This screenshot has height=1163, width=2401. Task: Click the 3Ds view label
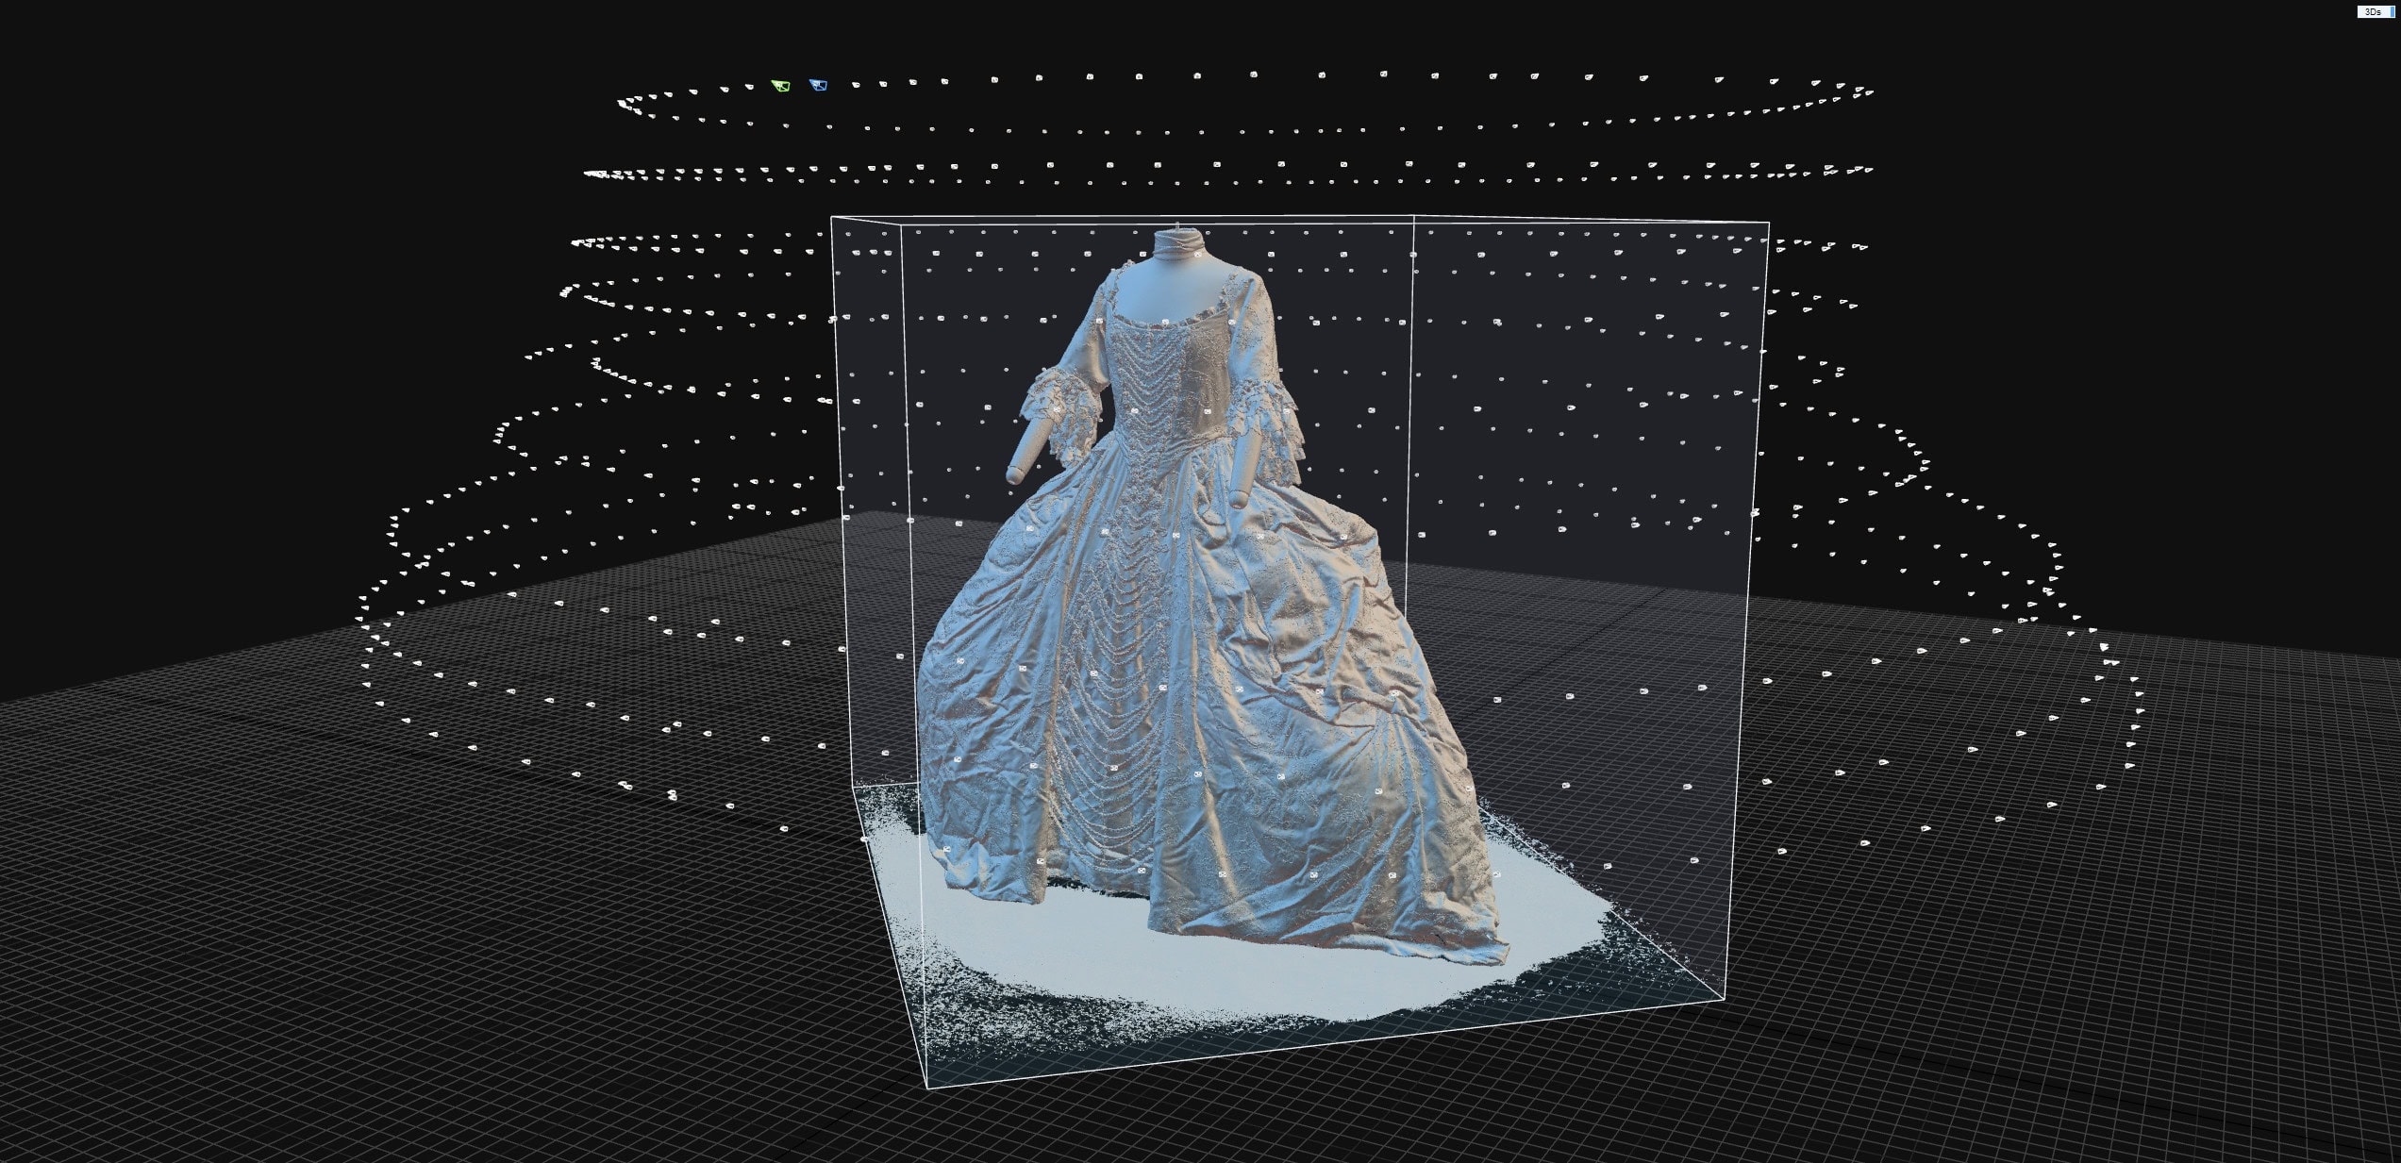[2371, 12]
